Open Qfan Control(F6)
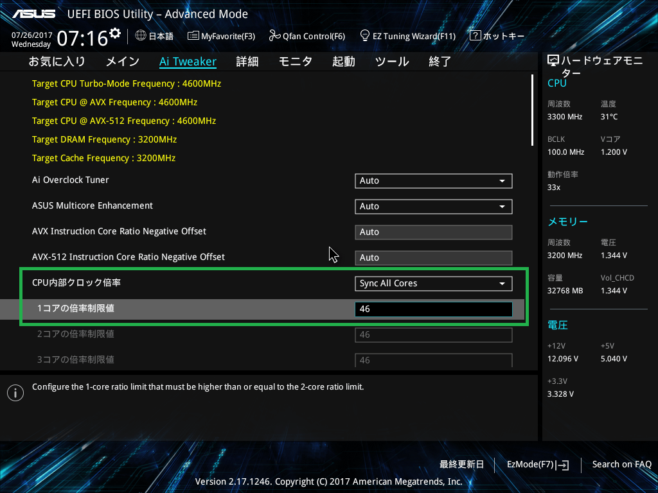 307,36
